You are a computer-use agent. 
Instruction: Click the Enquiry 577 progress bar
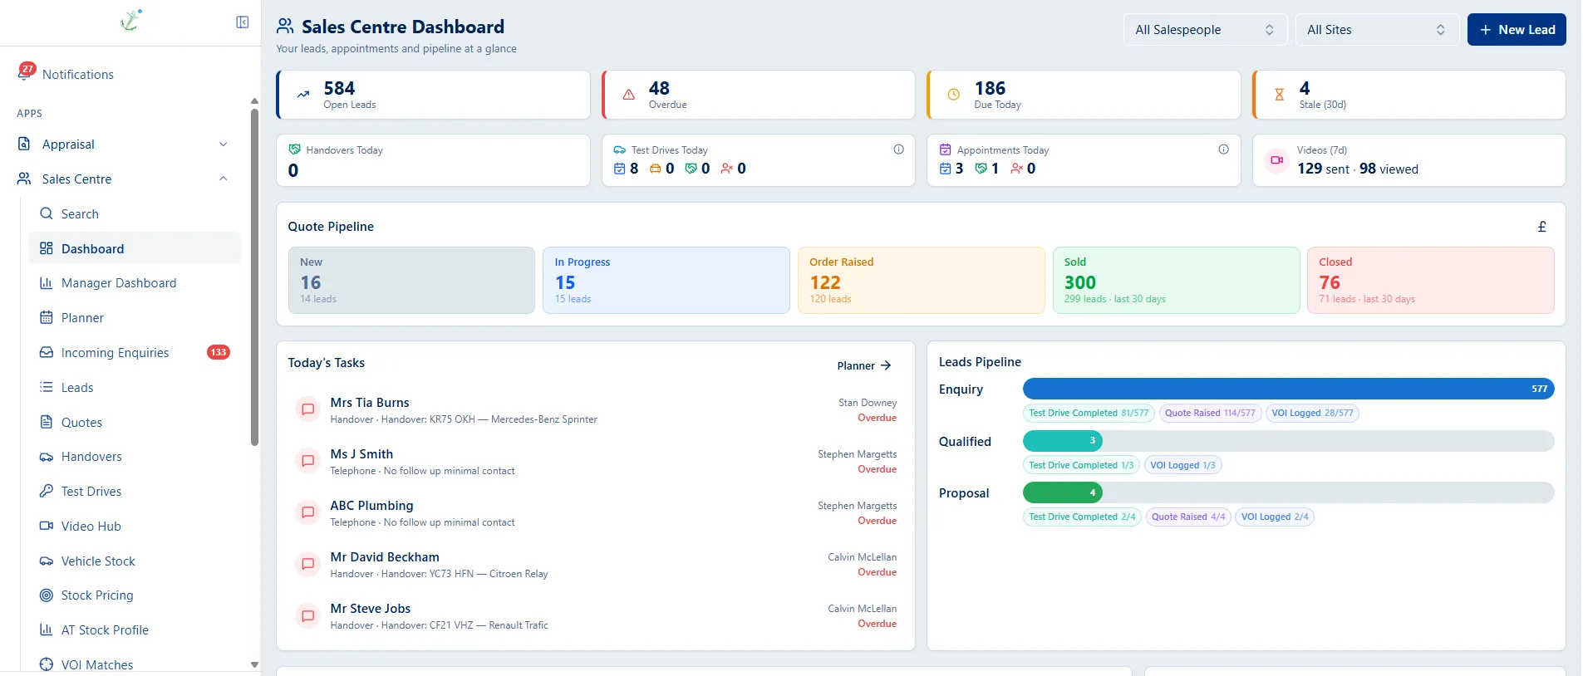(x=1288, y=389)
